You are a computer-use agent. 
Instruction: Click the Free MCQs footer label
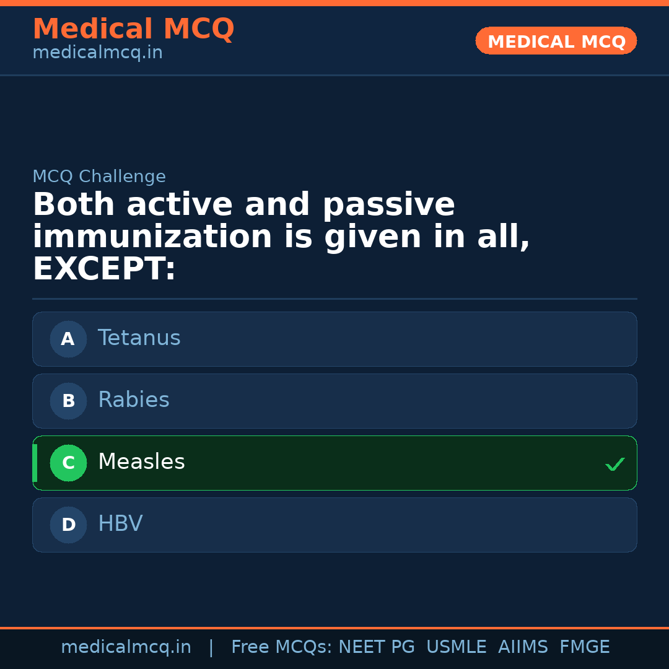(x=282, y=647)
